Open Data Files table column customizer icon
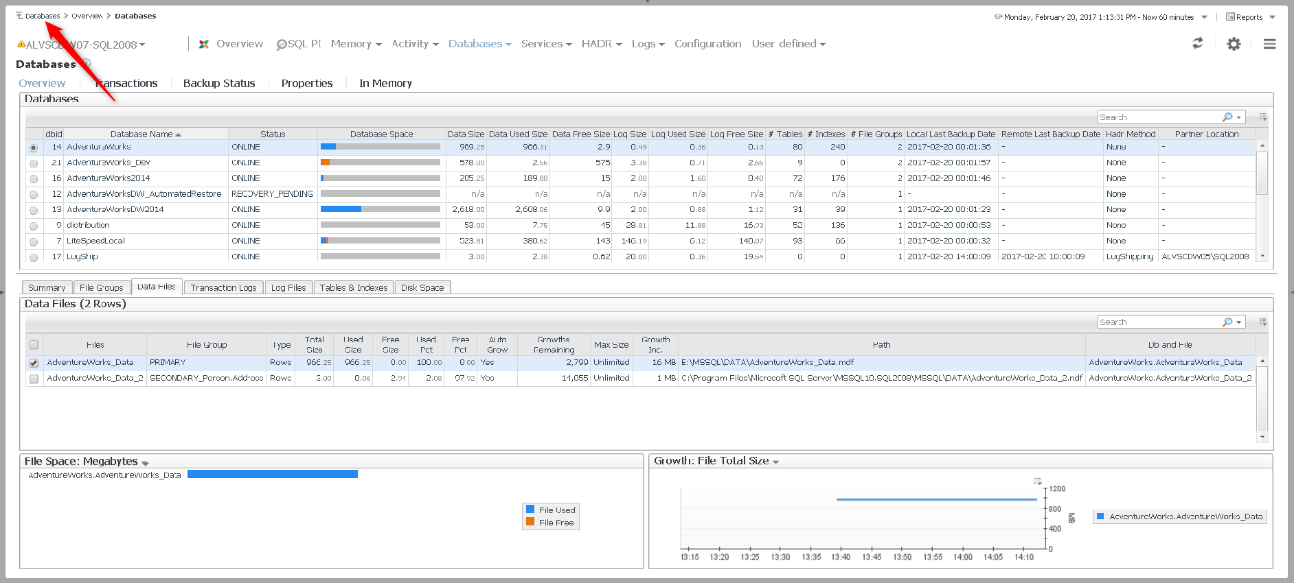Image resolution: width=1294 pixels, height=583 pixels. click(x=1262, y=322)
